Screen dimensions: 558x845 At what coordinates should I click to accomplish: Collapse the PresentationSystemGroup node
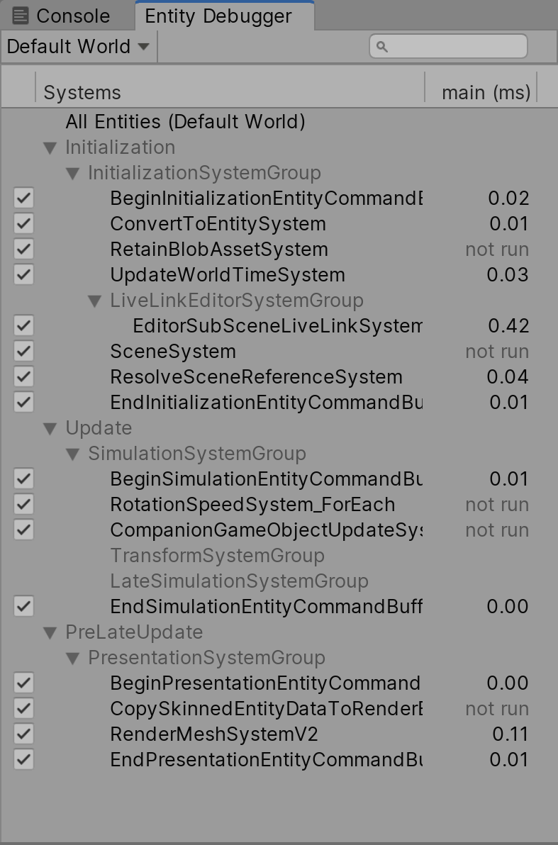[x=72, y=657]
